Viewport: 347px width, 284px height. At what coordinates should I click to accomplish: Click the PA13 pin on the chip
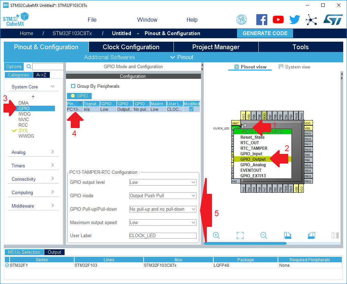[308, 134]
